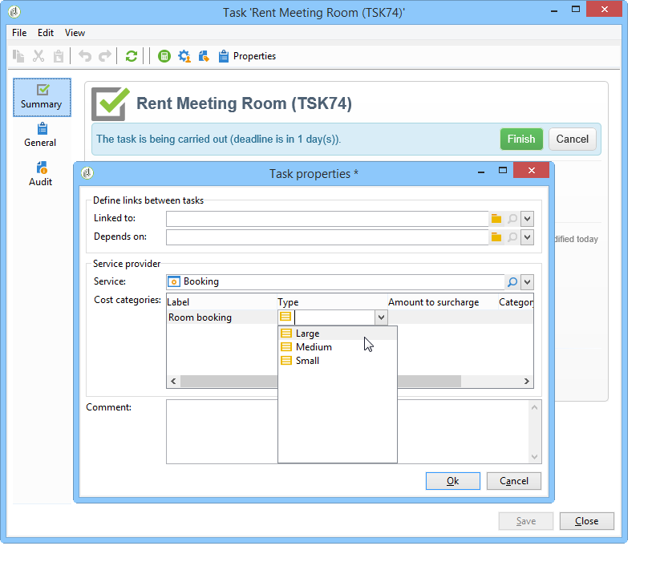The width and height of the screenshot is (652, 562).
Task: Click the green refresh icon in toolbar
Action: point(132,56)
